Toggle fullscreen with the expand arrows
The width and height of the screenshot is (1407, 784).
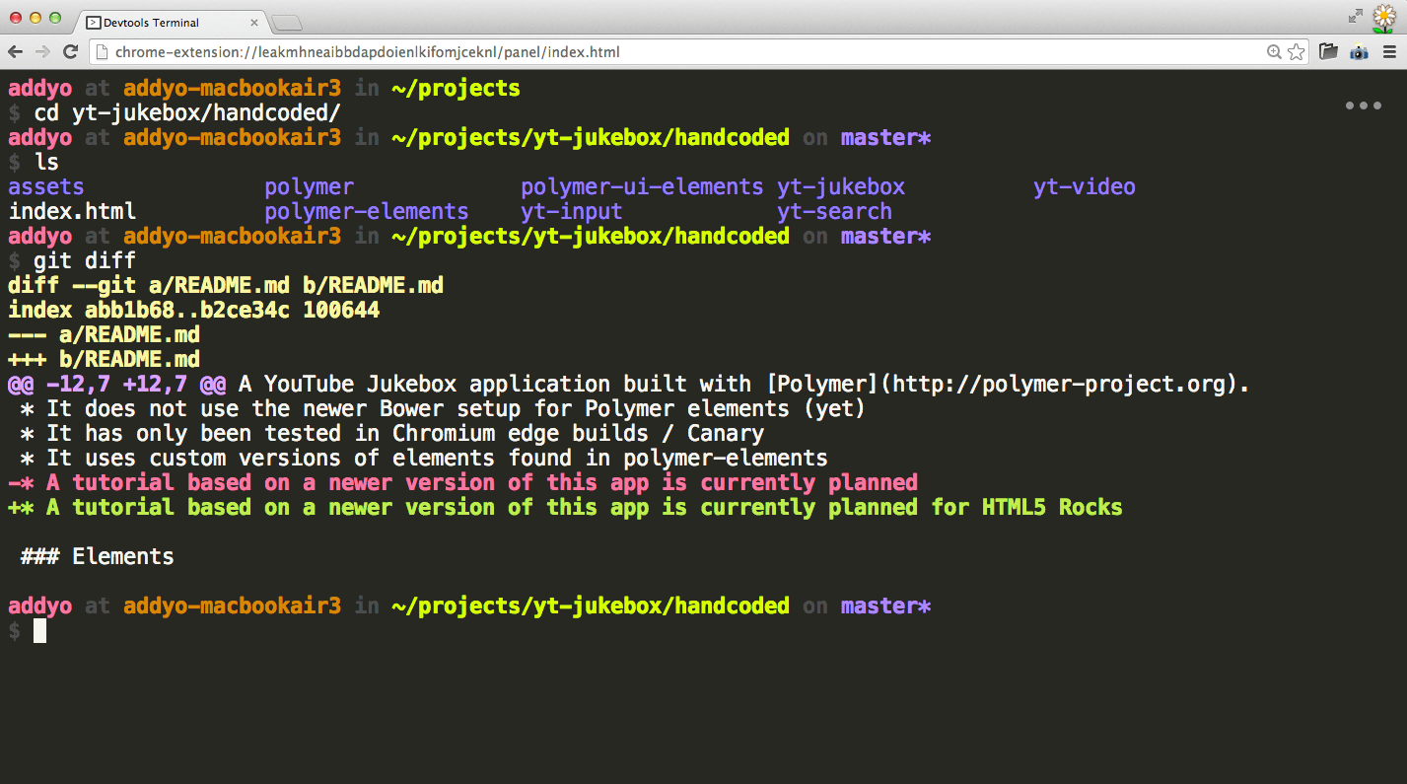(1355, 16)
